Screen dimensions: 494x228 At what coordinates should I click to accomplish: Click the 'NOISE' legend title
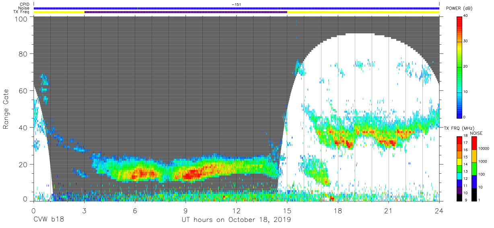click(x=475, y=133)
